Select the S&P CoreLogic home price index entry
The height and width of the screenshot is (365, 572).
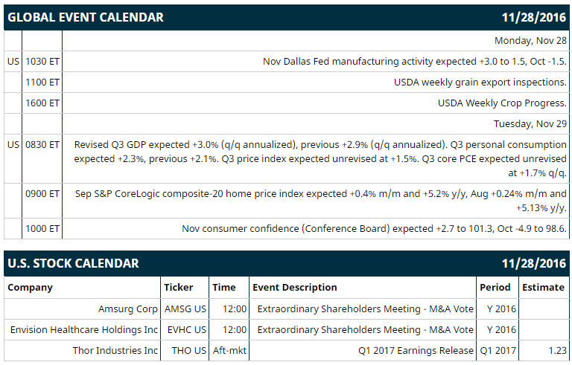(321, 201)
